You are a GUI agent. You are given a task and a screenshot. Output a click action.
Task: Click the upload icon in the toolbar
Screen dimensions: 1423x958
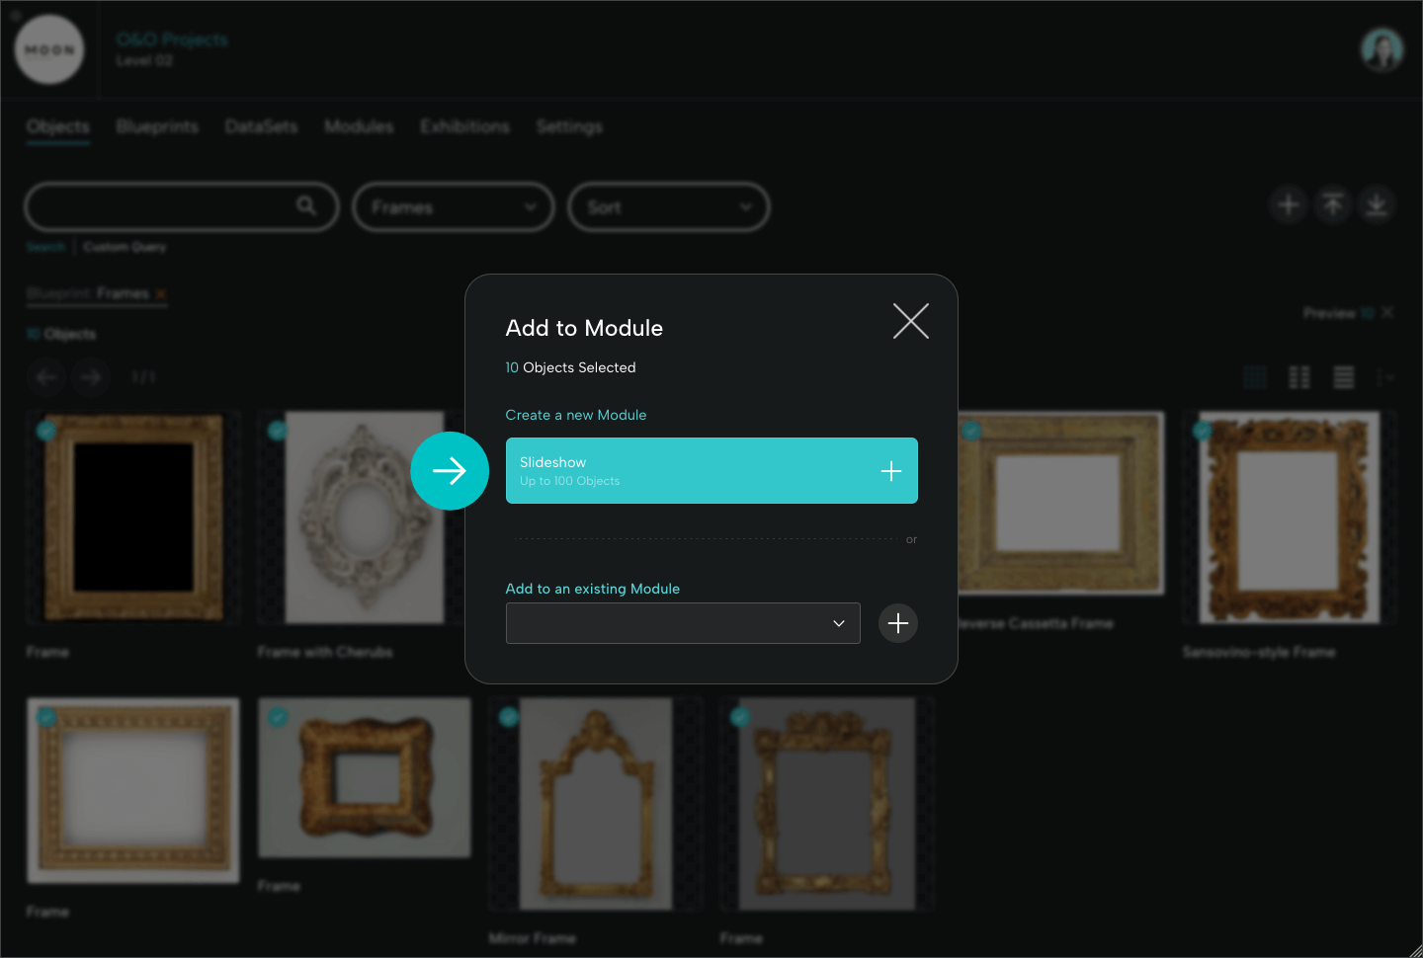(1333, 204)
